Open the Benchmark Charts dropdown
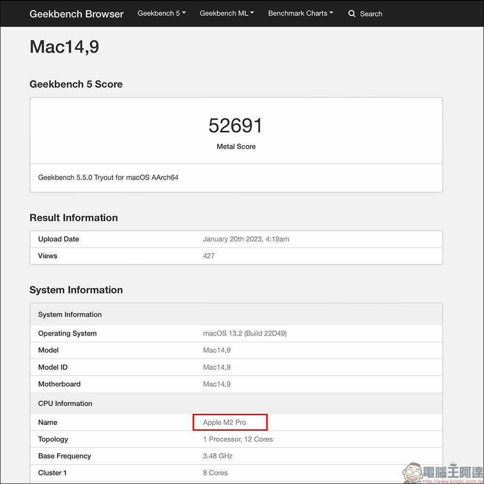The width and height of the screenshot is (484, 484). tap(301, 13)
